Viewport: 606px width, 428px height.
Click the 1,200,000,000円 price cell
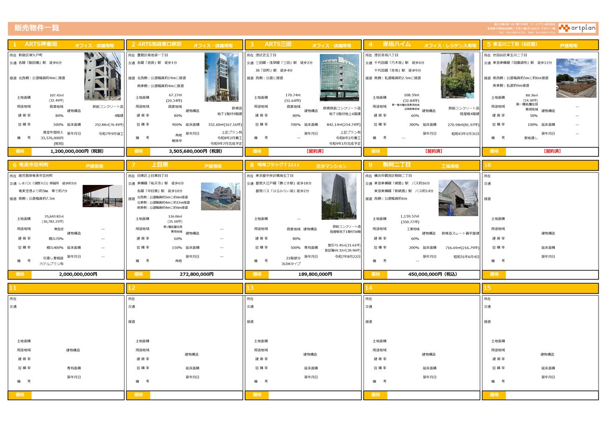click(77, 151)
